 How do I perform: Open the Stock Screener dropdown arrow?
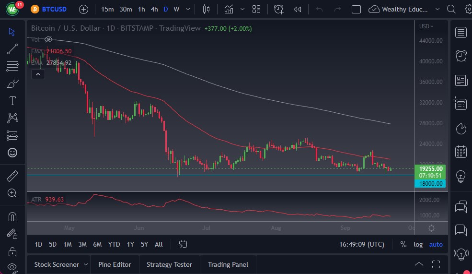point(86,264)
